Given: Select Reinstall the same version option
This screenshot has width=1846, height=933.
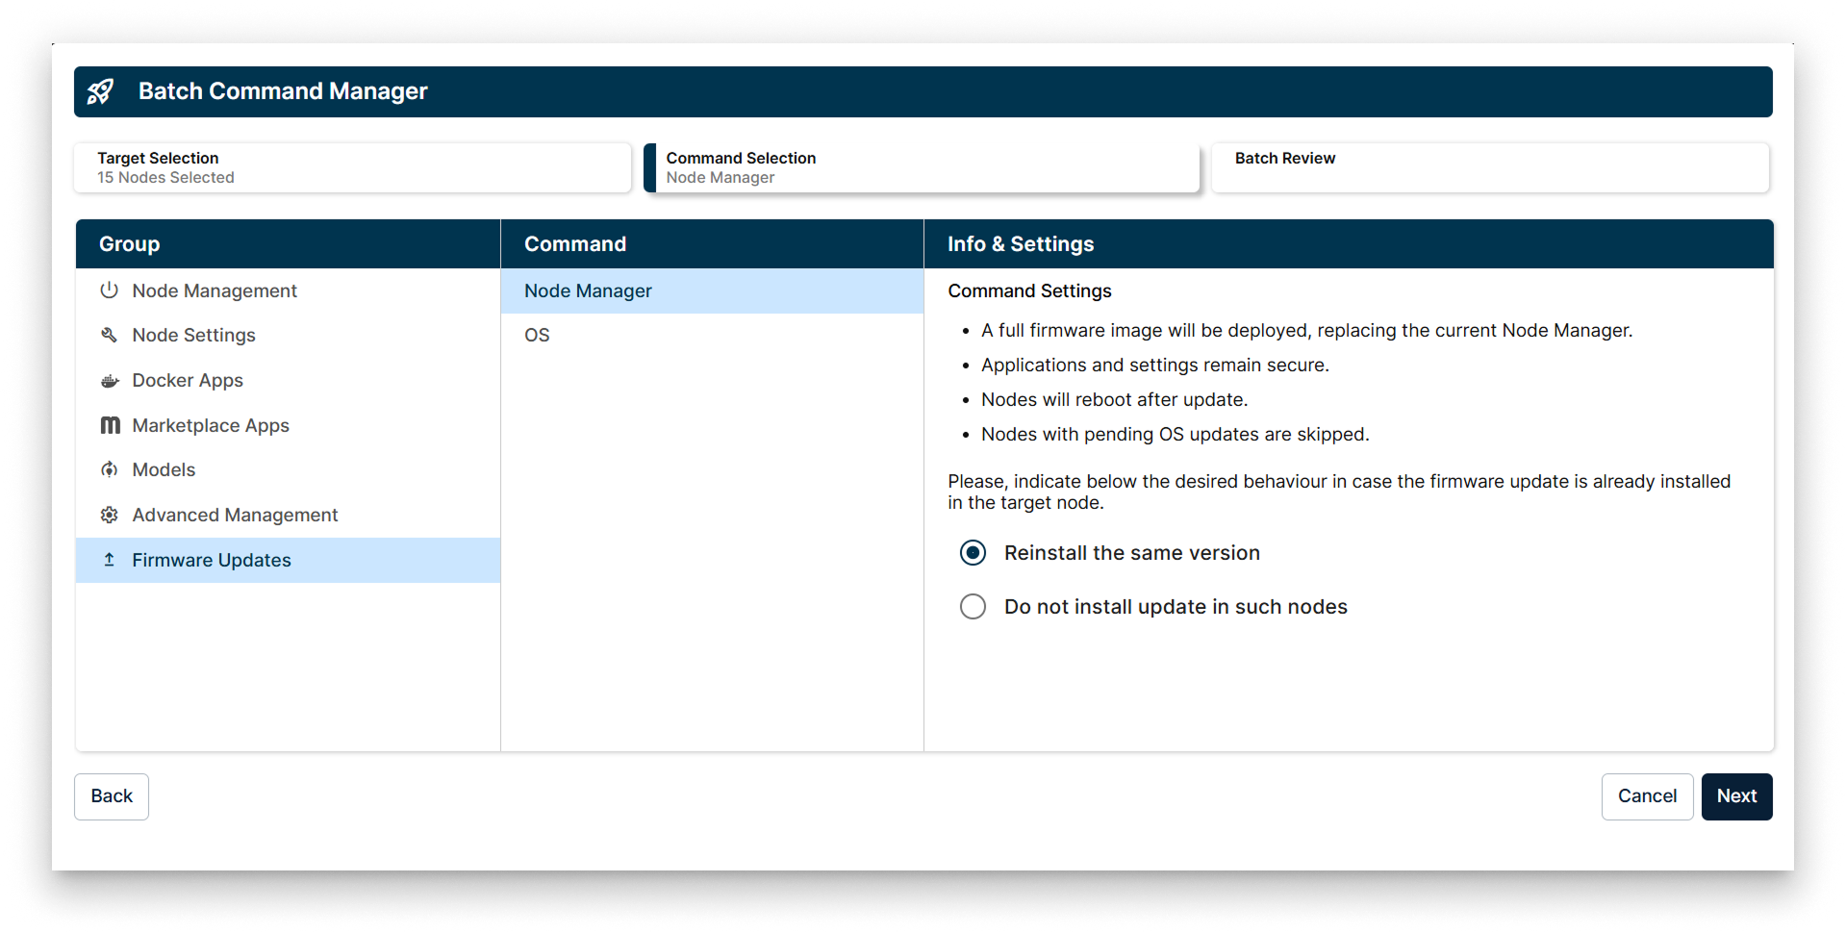Looking at the screenshot, I should tap(973, 552).
